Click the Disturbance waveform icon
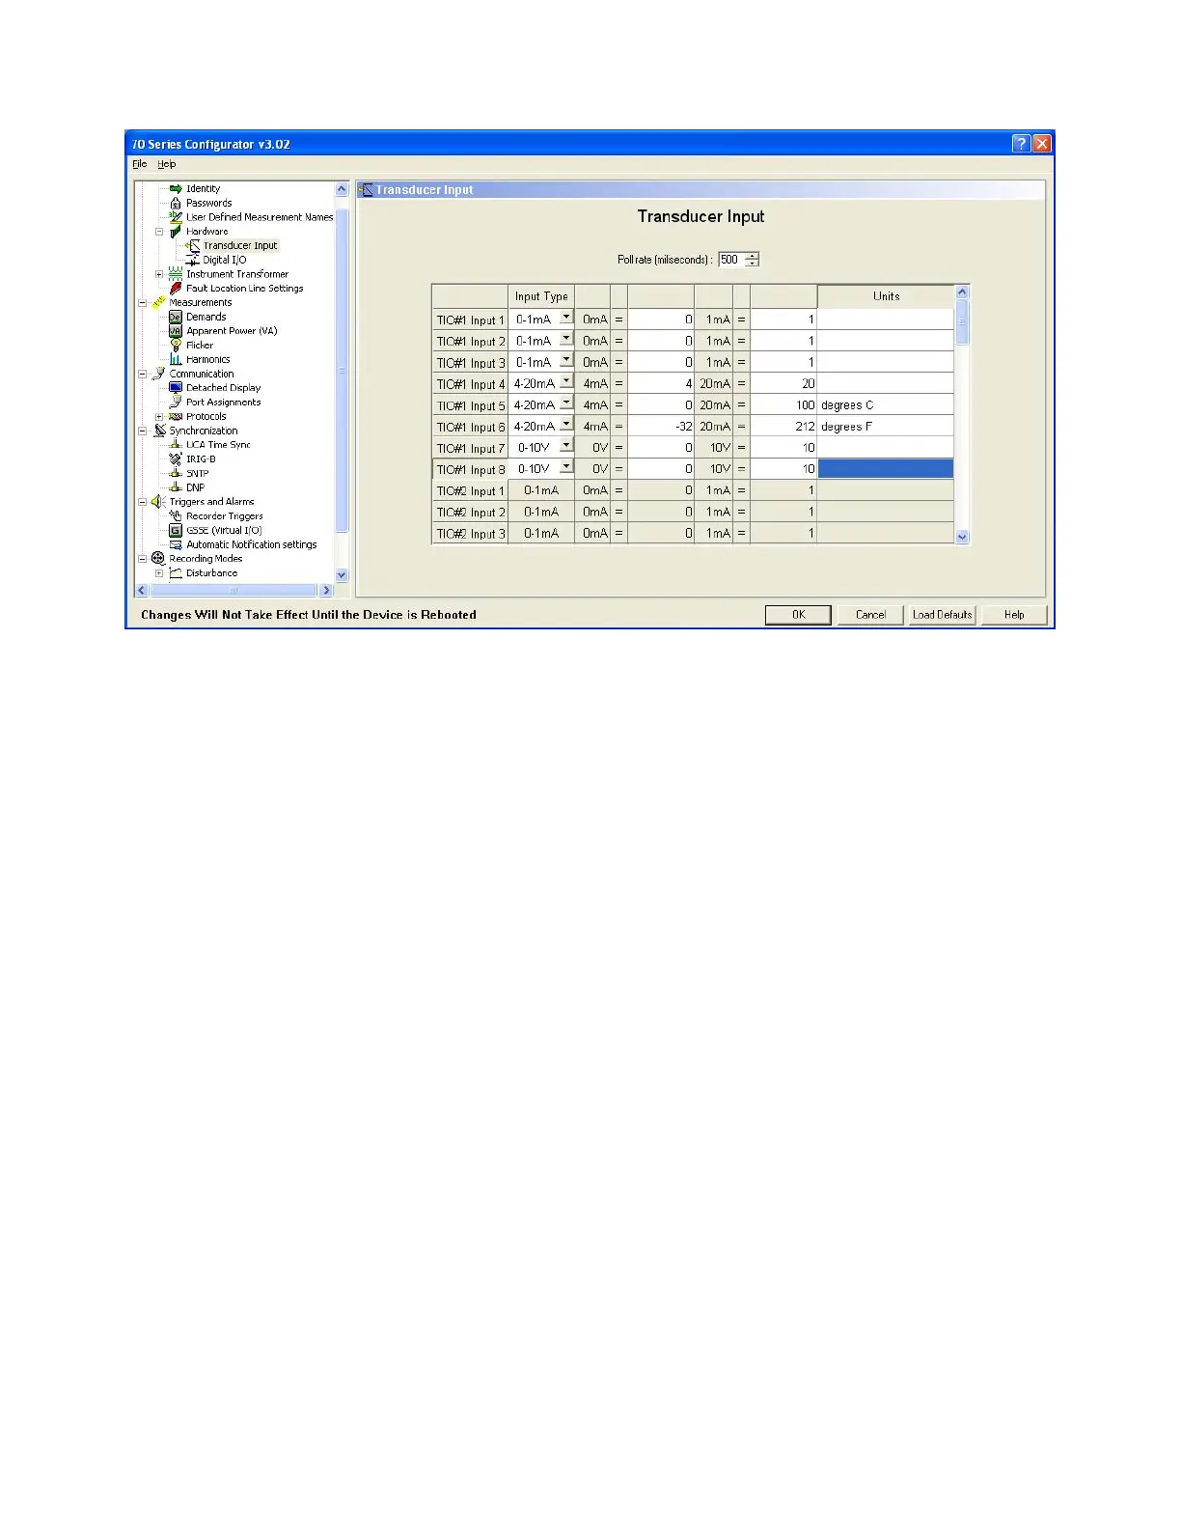This screenshot has width=1181, height=1529. [x=176, y=572]
